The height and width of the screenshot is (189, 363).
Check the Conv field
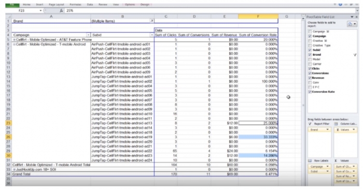(310, 82)
